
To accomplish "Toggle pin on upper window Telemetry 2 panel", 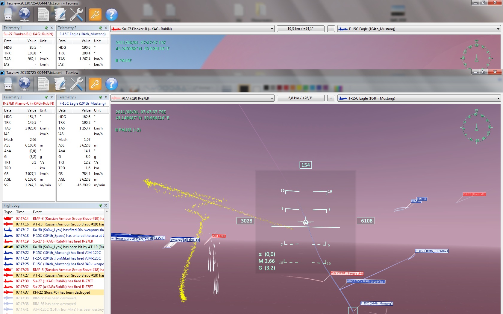I will (101, 28).
